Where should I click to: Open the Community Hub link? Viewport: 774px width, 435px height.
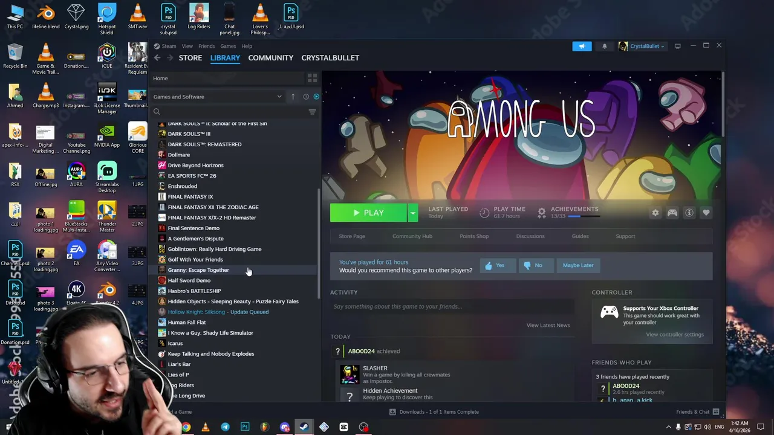click(x=412, y=236)
